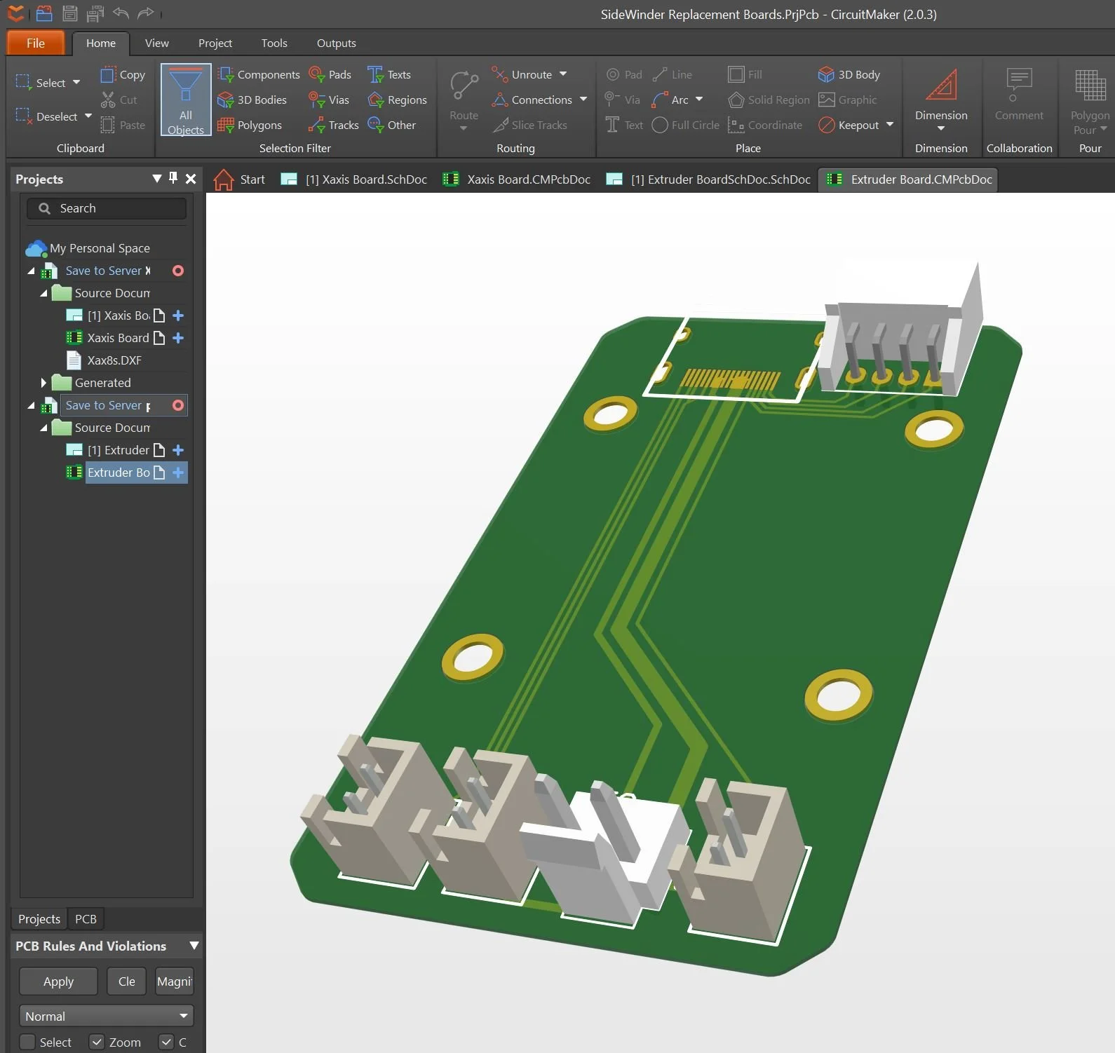Image resolution: width=1115 pixels, height=1053 pixels.
Task: Select the Dimension tool icon
Action: coord(940,86)
